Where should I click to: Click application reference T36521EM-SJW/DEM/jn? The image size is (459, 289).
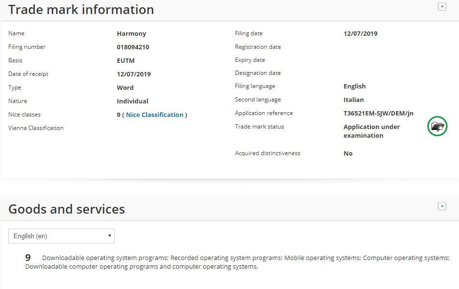pyautogui.click(x=378, y=113)
